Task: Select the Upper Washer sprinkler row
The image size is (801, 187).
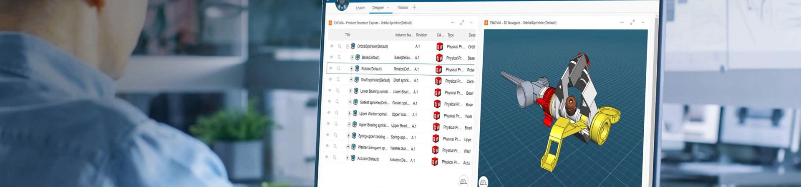Action: (400, 114)
